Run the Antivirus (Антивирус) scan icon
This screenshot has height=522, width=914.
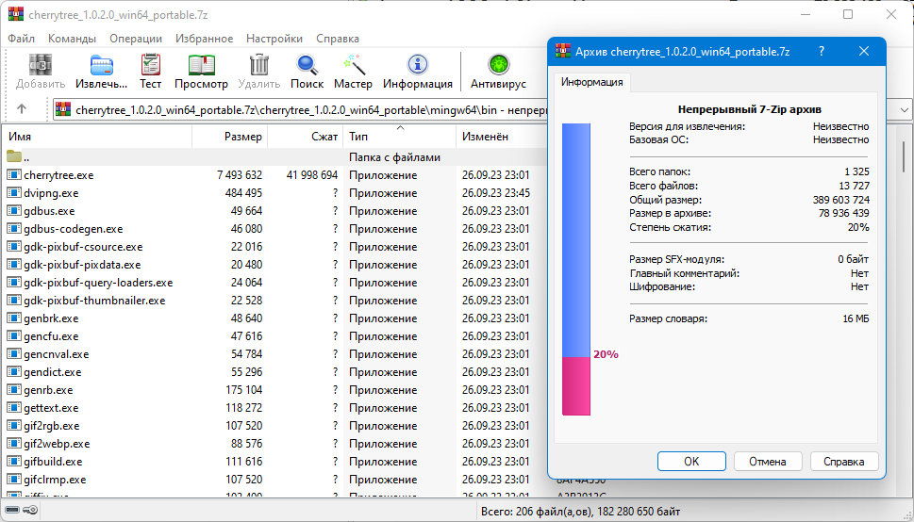[x=498, y=65]
